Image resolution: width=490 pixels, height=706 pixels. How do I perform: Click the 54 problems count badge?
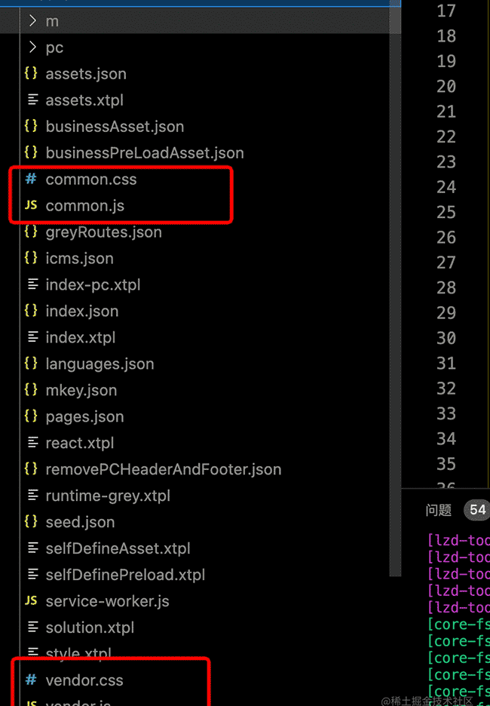[x=477, y=510]
